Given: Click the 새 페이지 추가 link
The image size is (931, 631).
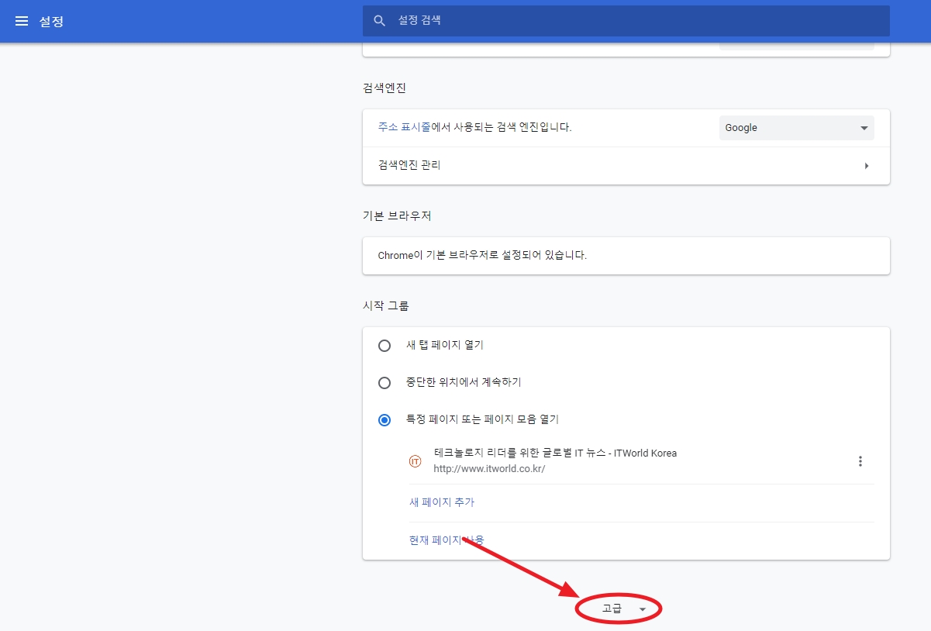Looking at the screenshot, I should [x=441, y=502].
